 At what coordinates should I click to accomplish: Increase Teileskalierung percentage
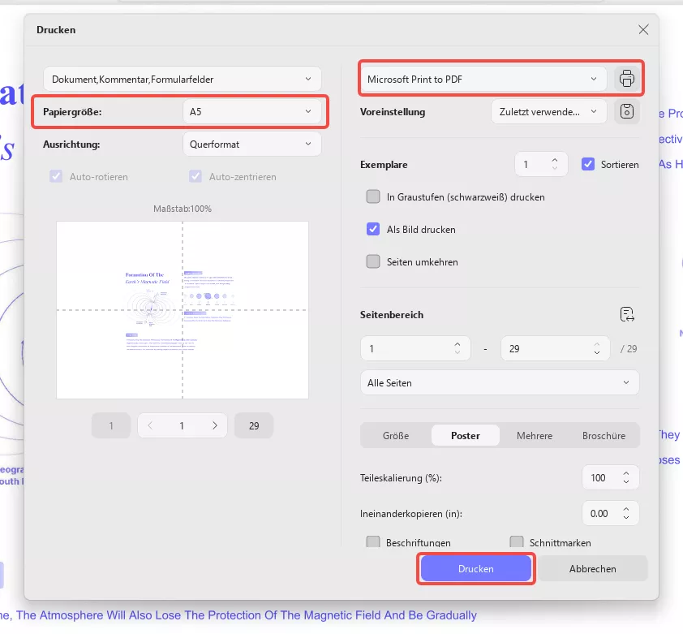point(626,473)
